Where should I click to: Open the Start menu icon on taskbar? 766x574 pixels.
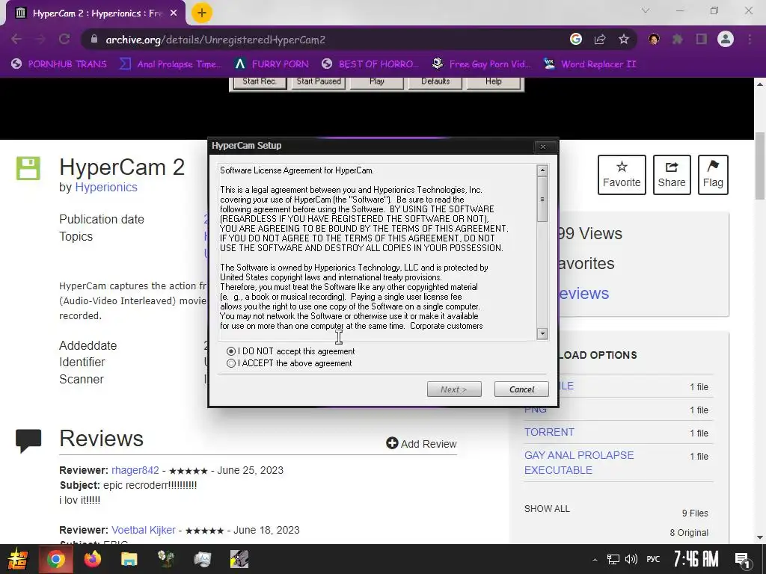tap(18, 559)
